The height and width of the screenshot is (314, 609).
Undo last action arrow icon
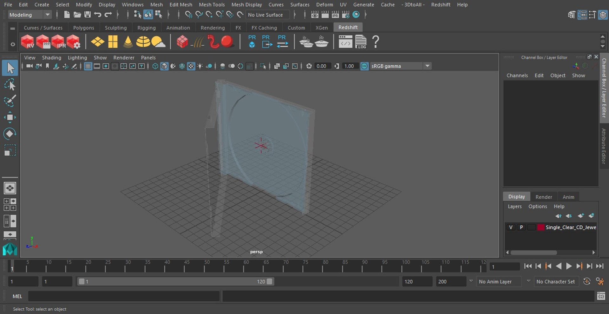[x=98, y=15]
